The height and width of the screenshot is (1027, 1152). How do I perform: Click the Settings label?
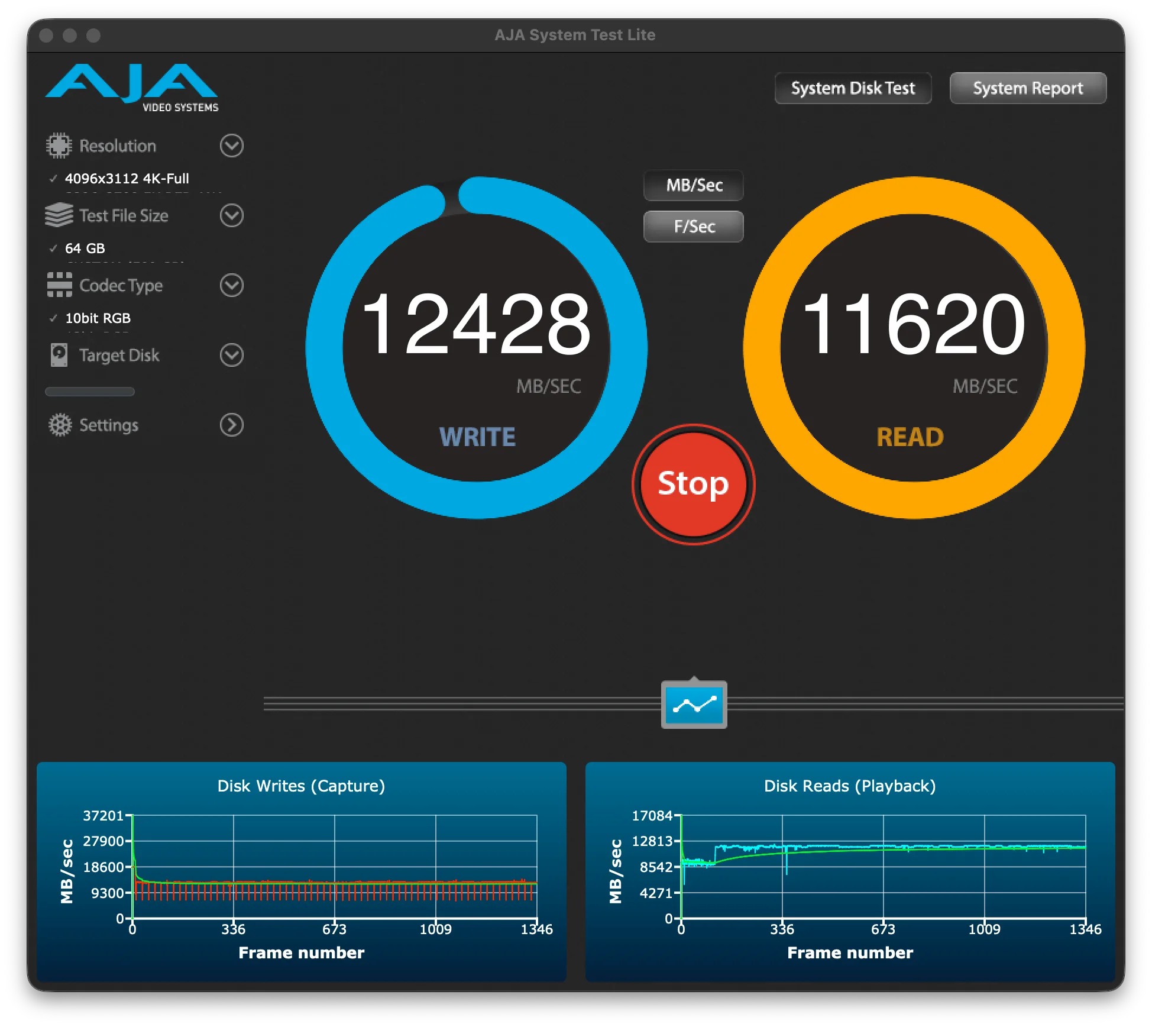(x=109, y=425)
